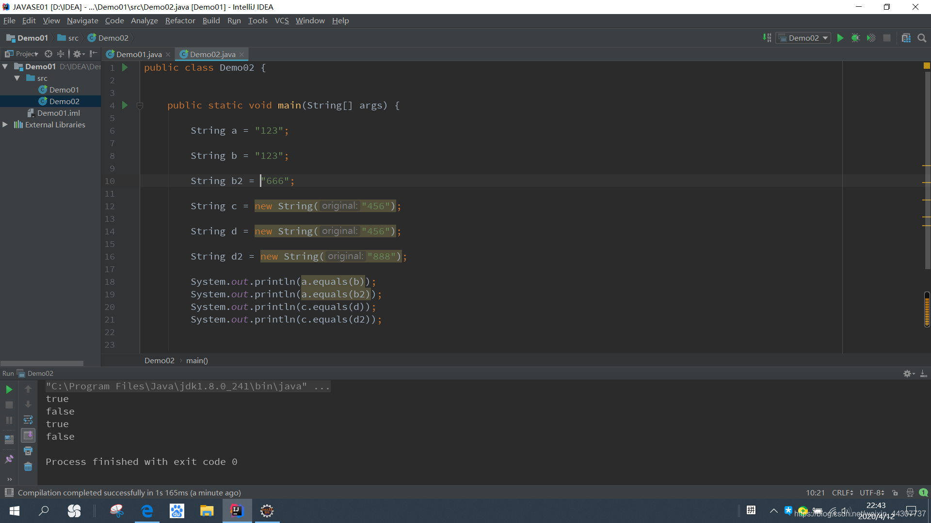
Task: Select Demo01.iml file in project tree
Action: tap(54, 113)
